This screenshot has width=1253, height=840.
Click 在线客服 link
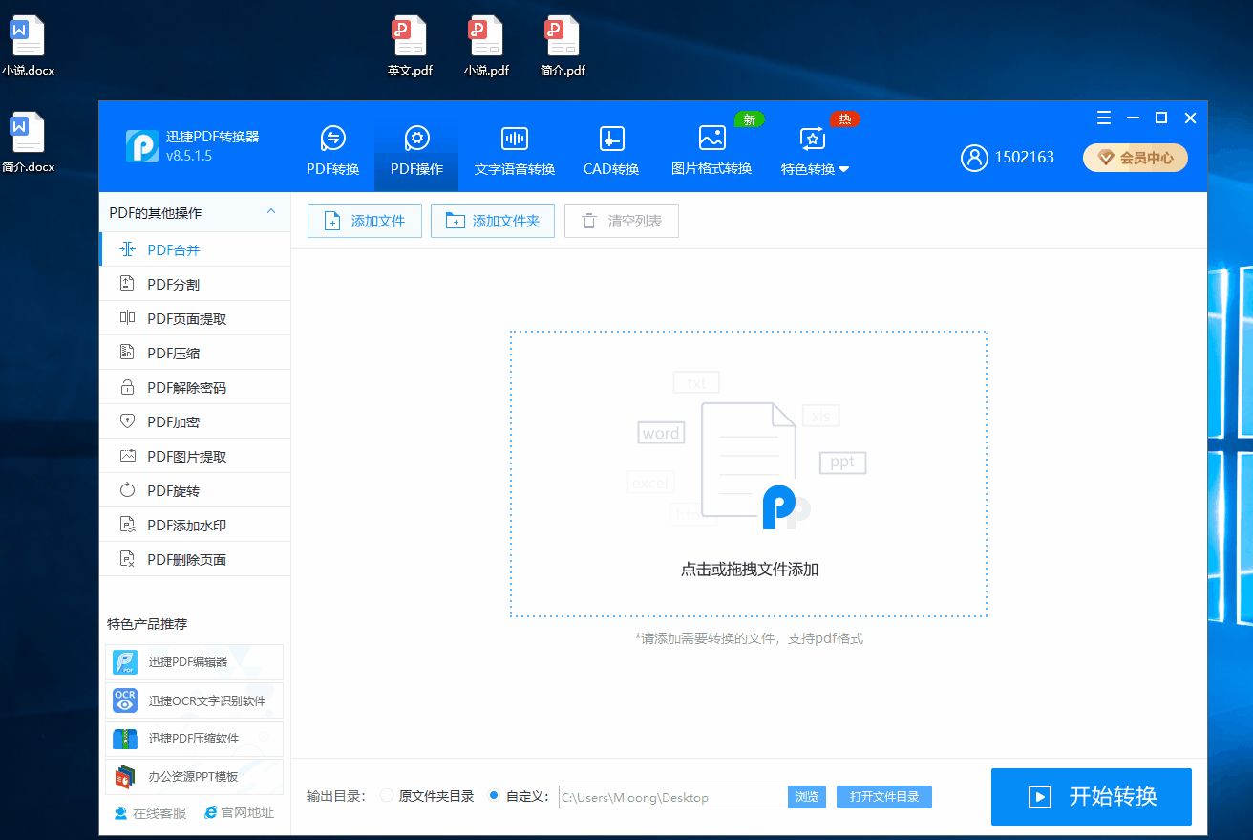coord(150,813)
